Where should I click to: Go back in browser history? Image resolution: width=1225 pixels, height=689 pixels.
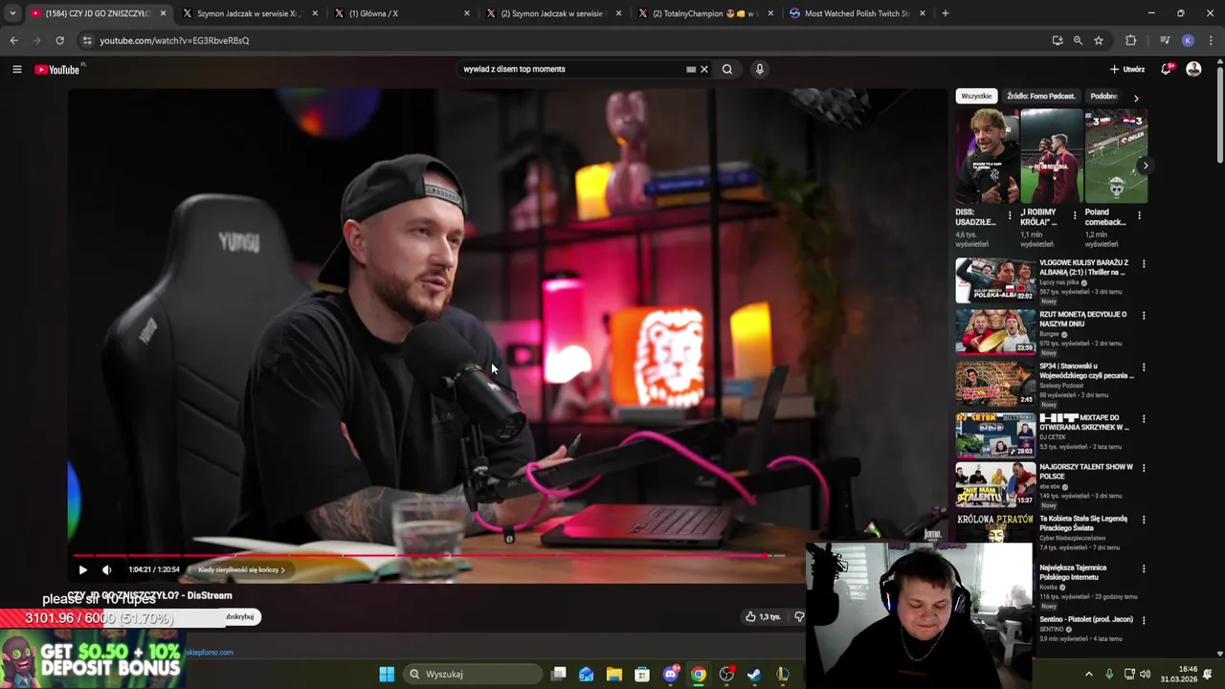[13, 40]
